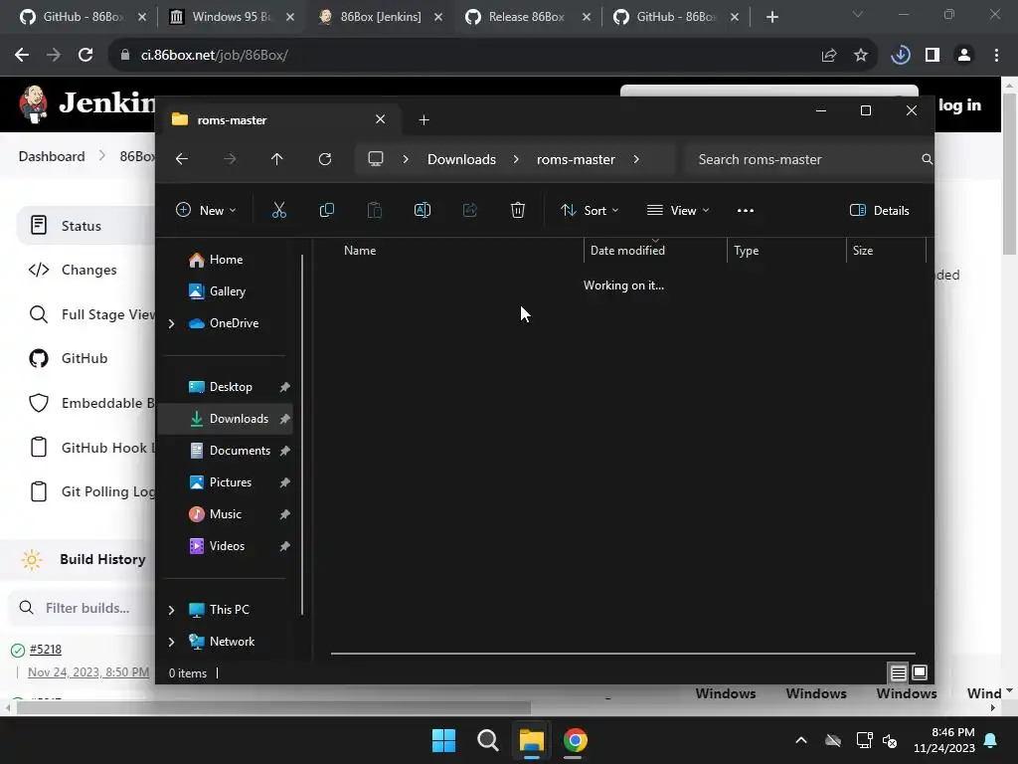1018x764 pixels.
Task: Expand chevron before Downloads in path
Action: (x=406, y=159)
